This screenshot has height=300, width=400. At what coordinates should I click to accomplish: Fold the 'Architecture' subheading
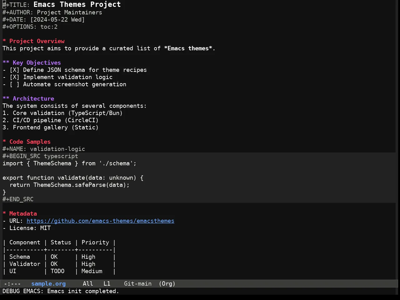pos(28,99)
